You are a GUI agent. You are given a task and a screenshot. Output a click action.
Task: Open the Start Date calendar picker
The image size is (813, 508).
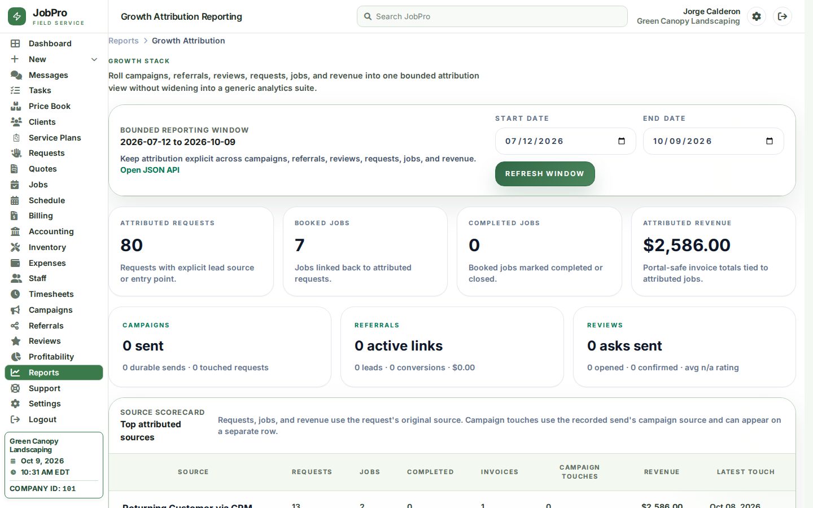point(622,141)
